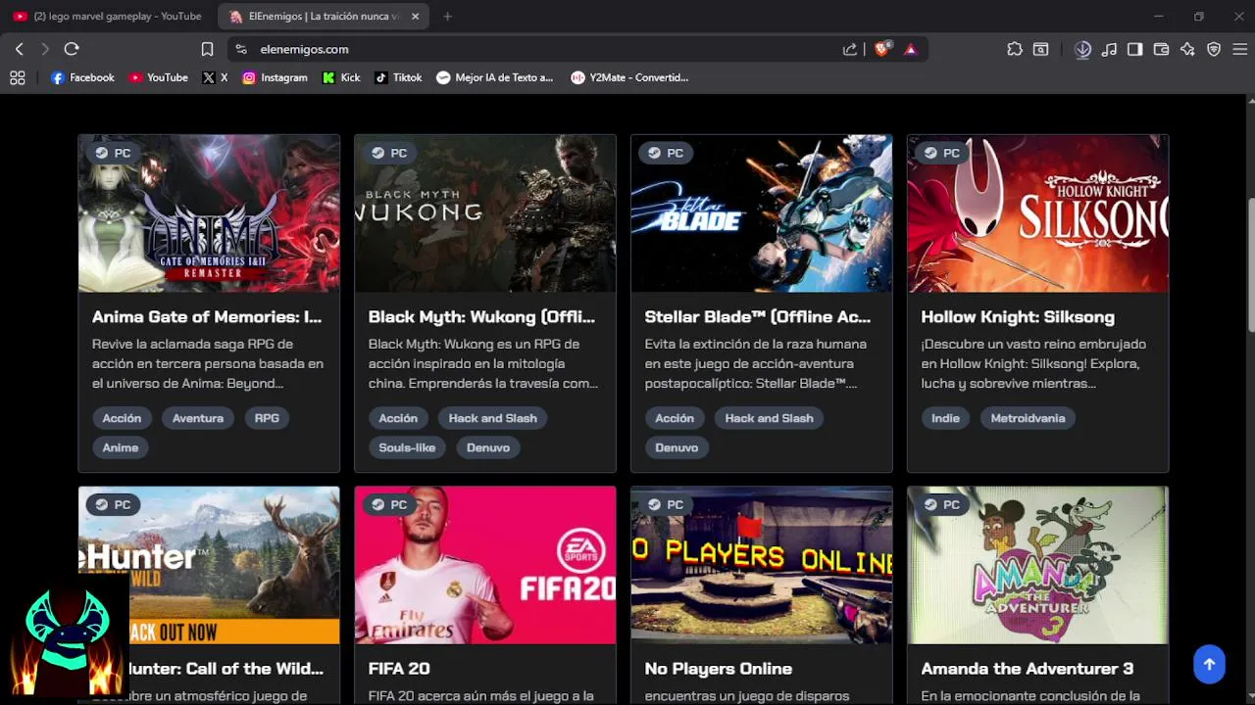Open the Y2Mate bookmark
The width and height of the screenshot is (1255, 705).
(x=629, y=77)
